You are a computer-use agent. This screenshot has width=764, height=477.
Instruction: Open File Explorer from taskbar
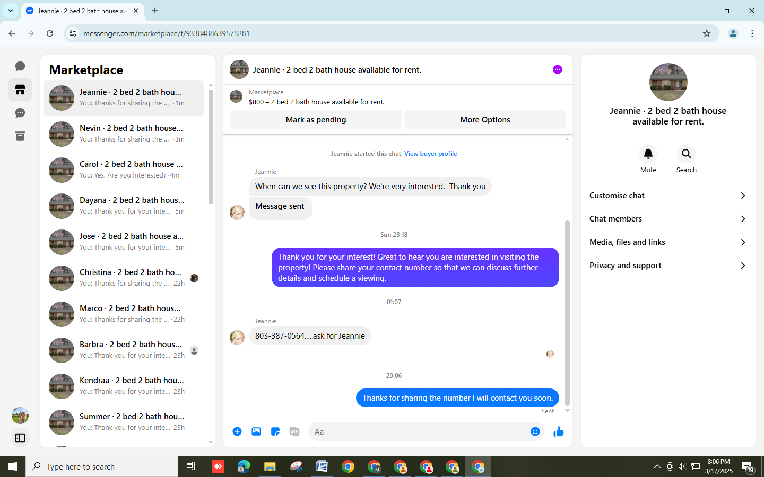click(x=270, y=466)
